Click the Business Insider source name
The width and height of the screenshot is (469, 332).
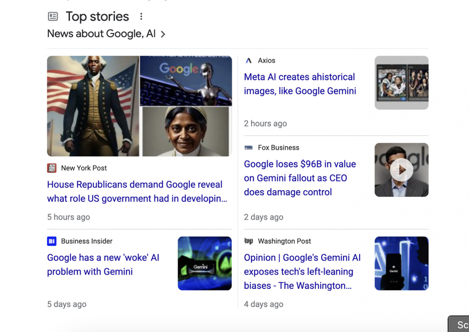87,241
